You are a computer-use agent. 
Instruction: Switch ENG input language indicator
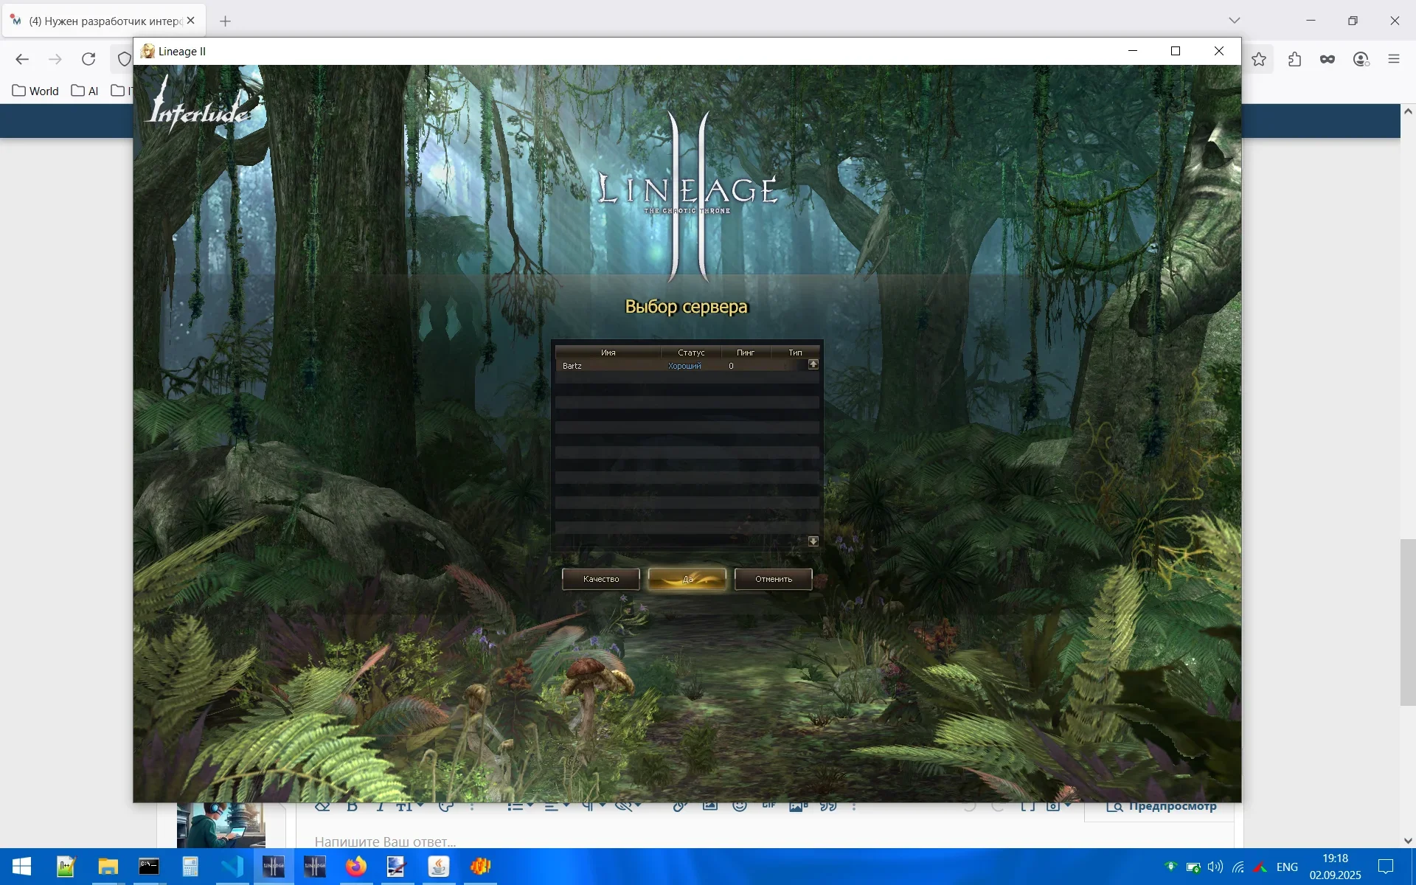point(1287,867)
